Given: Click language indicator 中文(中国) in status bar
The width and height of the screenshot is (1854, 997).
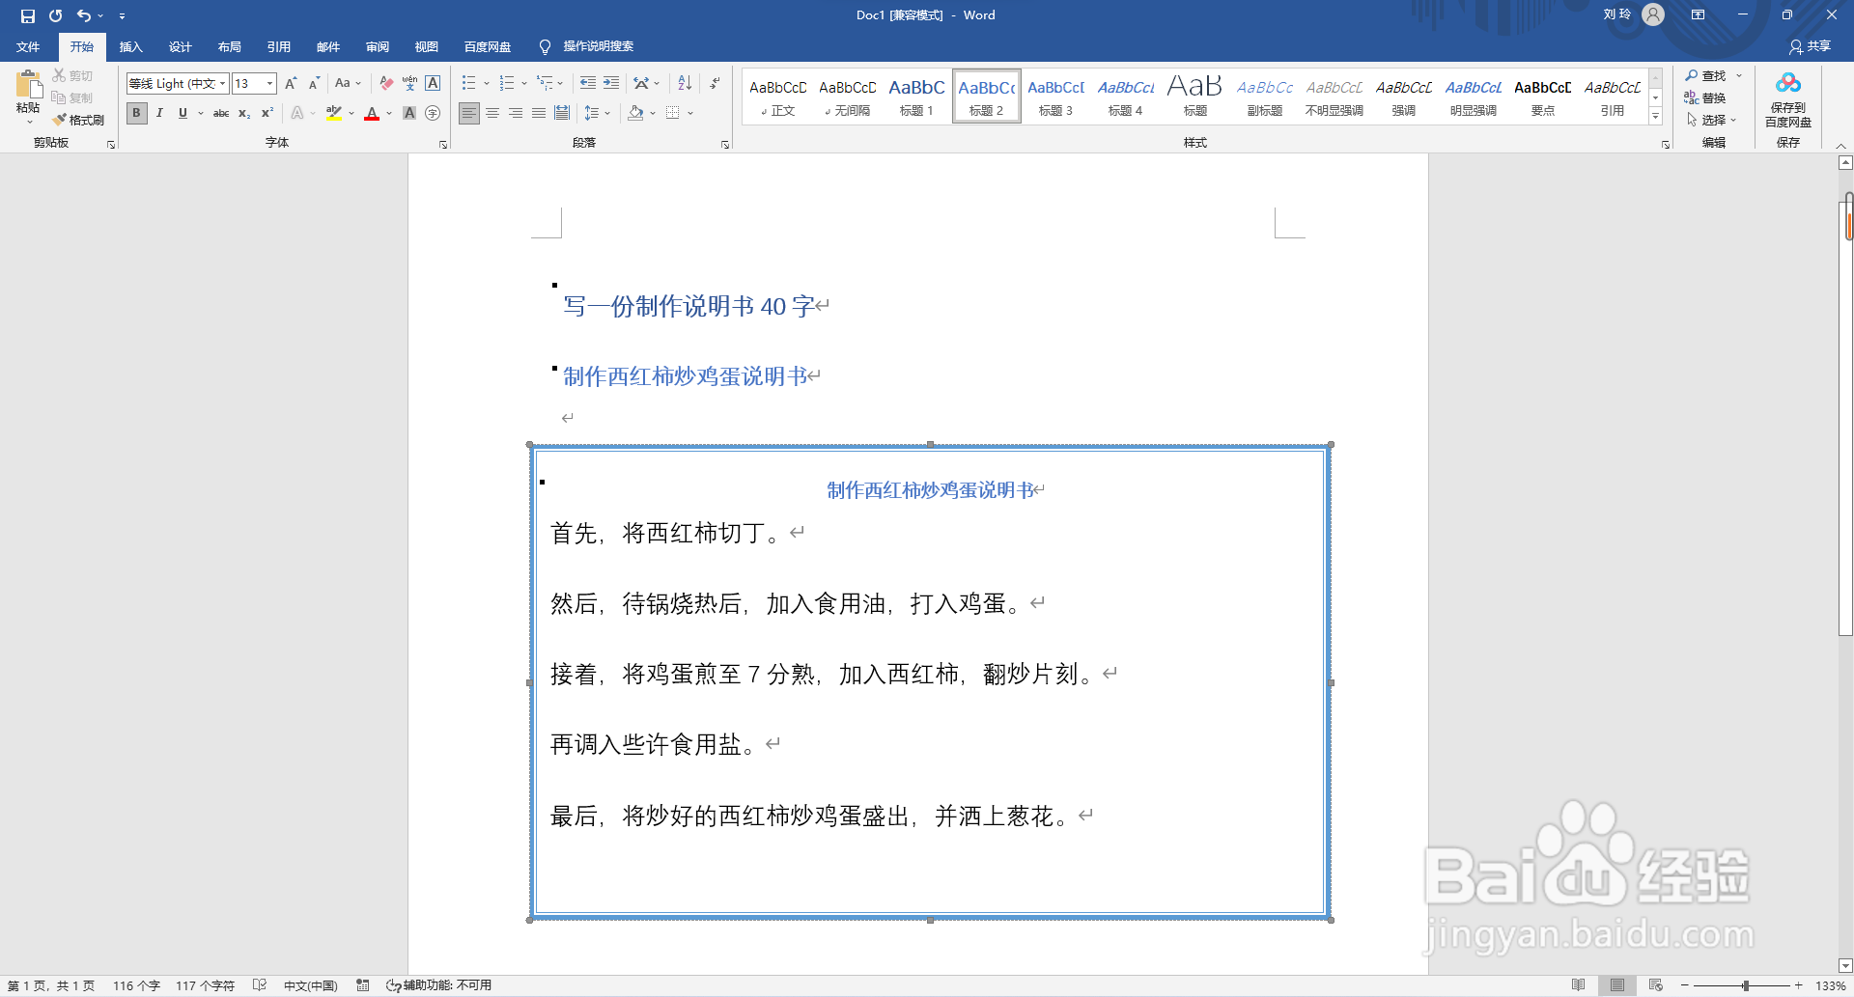Looking at the screenshot, I should (x=310, y=985).
